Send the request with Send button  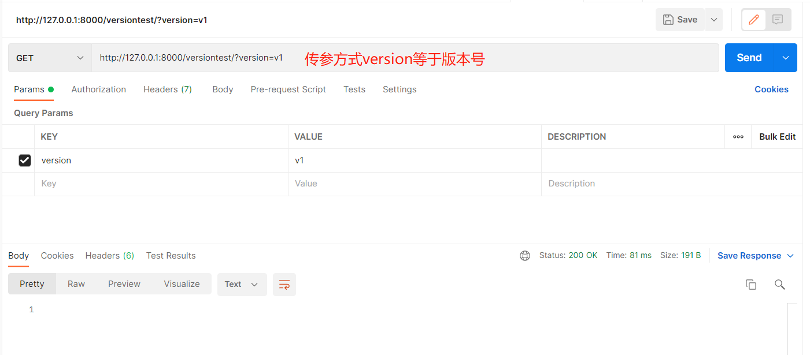(749, 58)
